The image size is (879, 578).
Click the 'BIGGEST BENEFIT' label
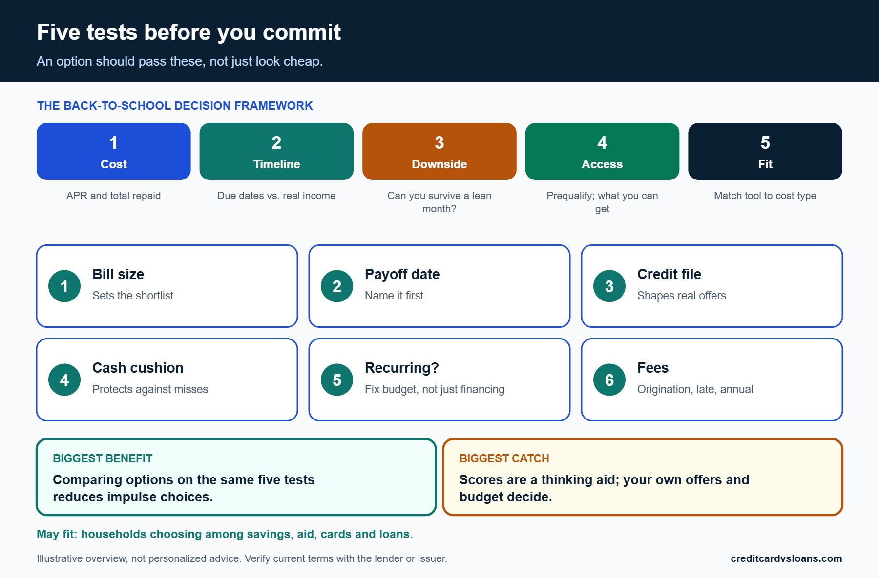point(103,458)
